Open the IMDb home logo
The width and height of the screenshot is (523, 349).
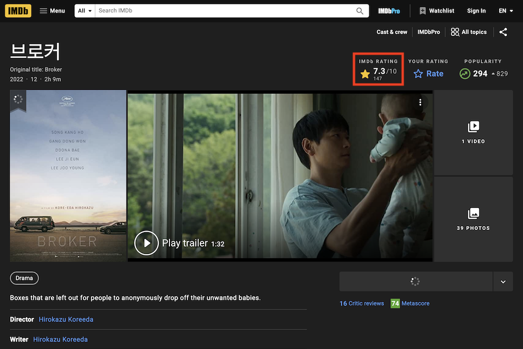[18, 11]
